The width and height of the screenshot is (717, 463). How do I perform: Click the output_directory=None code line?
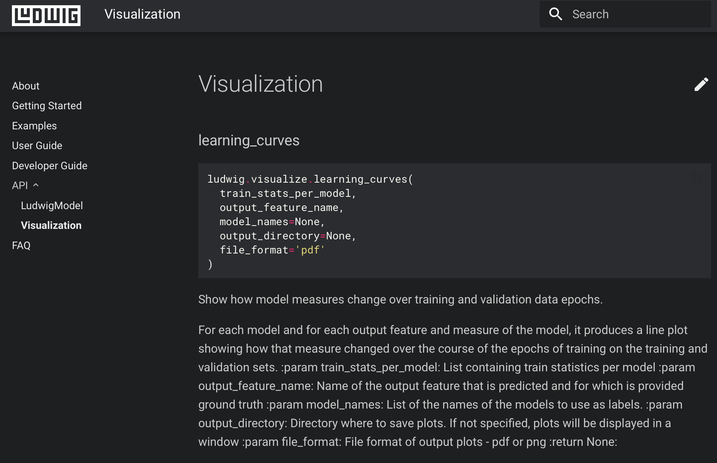coord(288,236)
